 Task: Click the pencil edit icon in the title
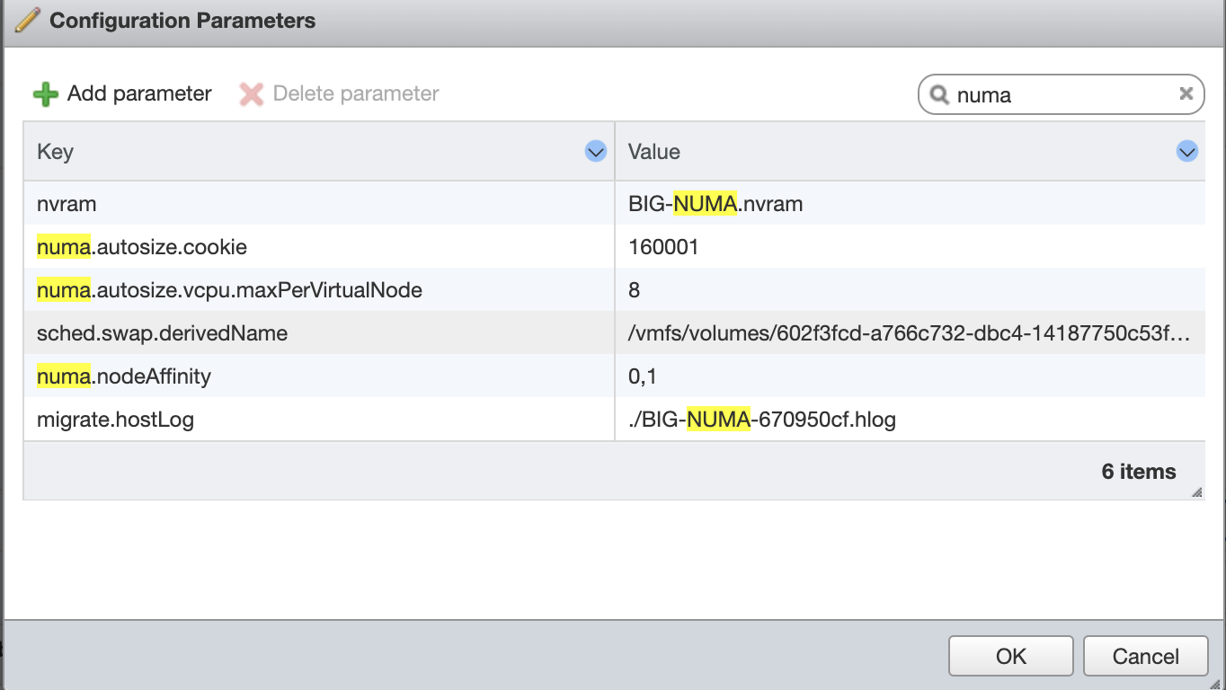tap(26, 20)
